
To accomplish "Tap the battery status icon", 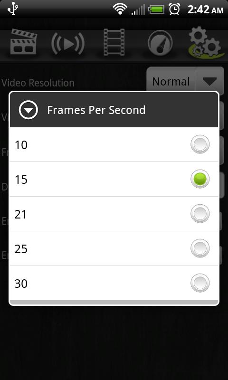I will (x=156, y=9).
